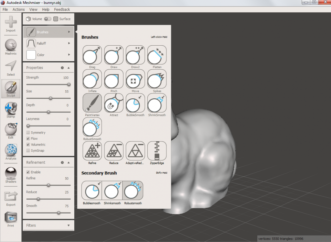Expand the Falloff section
Viewport: 331px width, 242px height.
pyautogui.click(x=48, y=43)
